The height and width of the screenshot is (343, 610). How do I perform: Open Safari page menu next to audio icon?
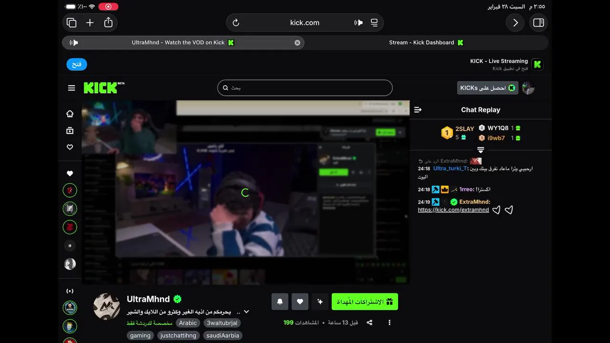374,22
